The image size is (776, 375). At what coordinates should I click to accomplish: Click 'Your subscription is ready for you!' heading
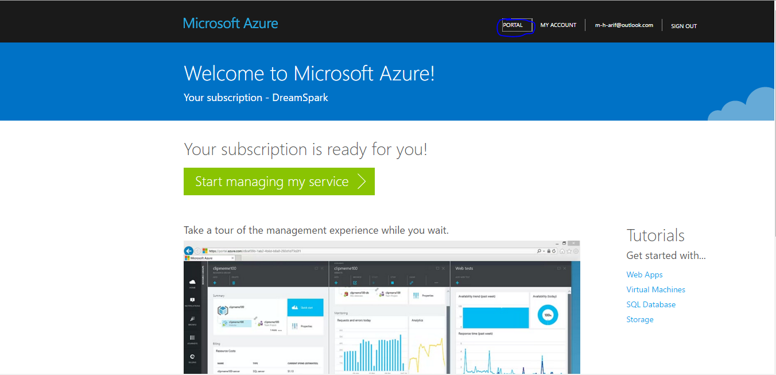[305, 149]
